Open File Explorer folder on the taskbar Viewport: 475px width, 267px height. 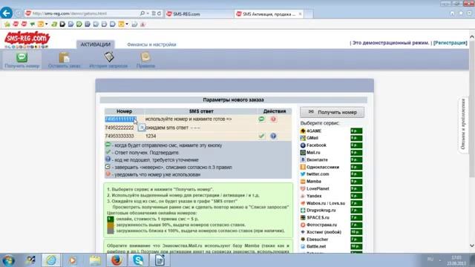click(x=95, y=260)
